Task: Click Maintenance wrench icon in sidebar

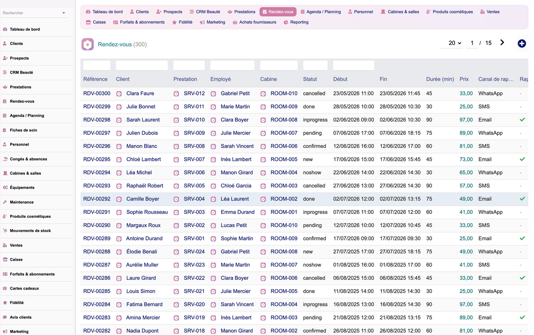Action: click(5, 202)
